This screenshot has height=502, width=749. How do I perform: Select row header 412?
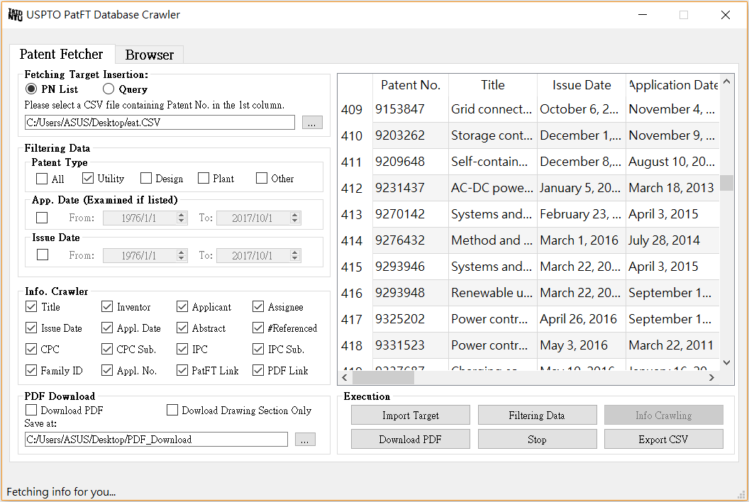(355, 188)
